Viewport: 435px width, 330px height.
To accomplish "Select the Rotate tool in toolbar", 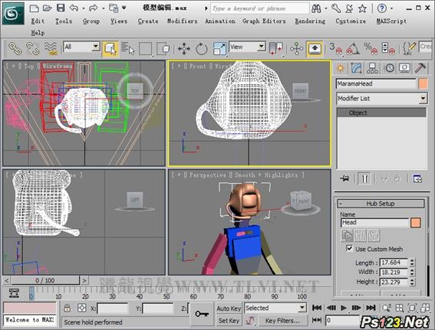I will [202, 49].
